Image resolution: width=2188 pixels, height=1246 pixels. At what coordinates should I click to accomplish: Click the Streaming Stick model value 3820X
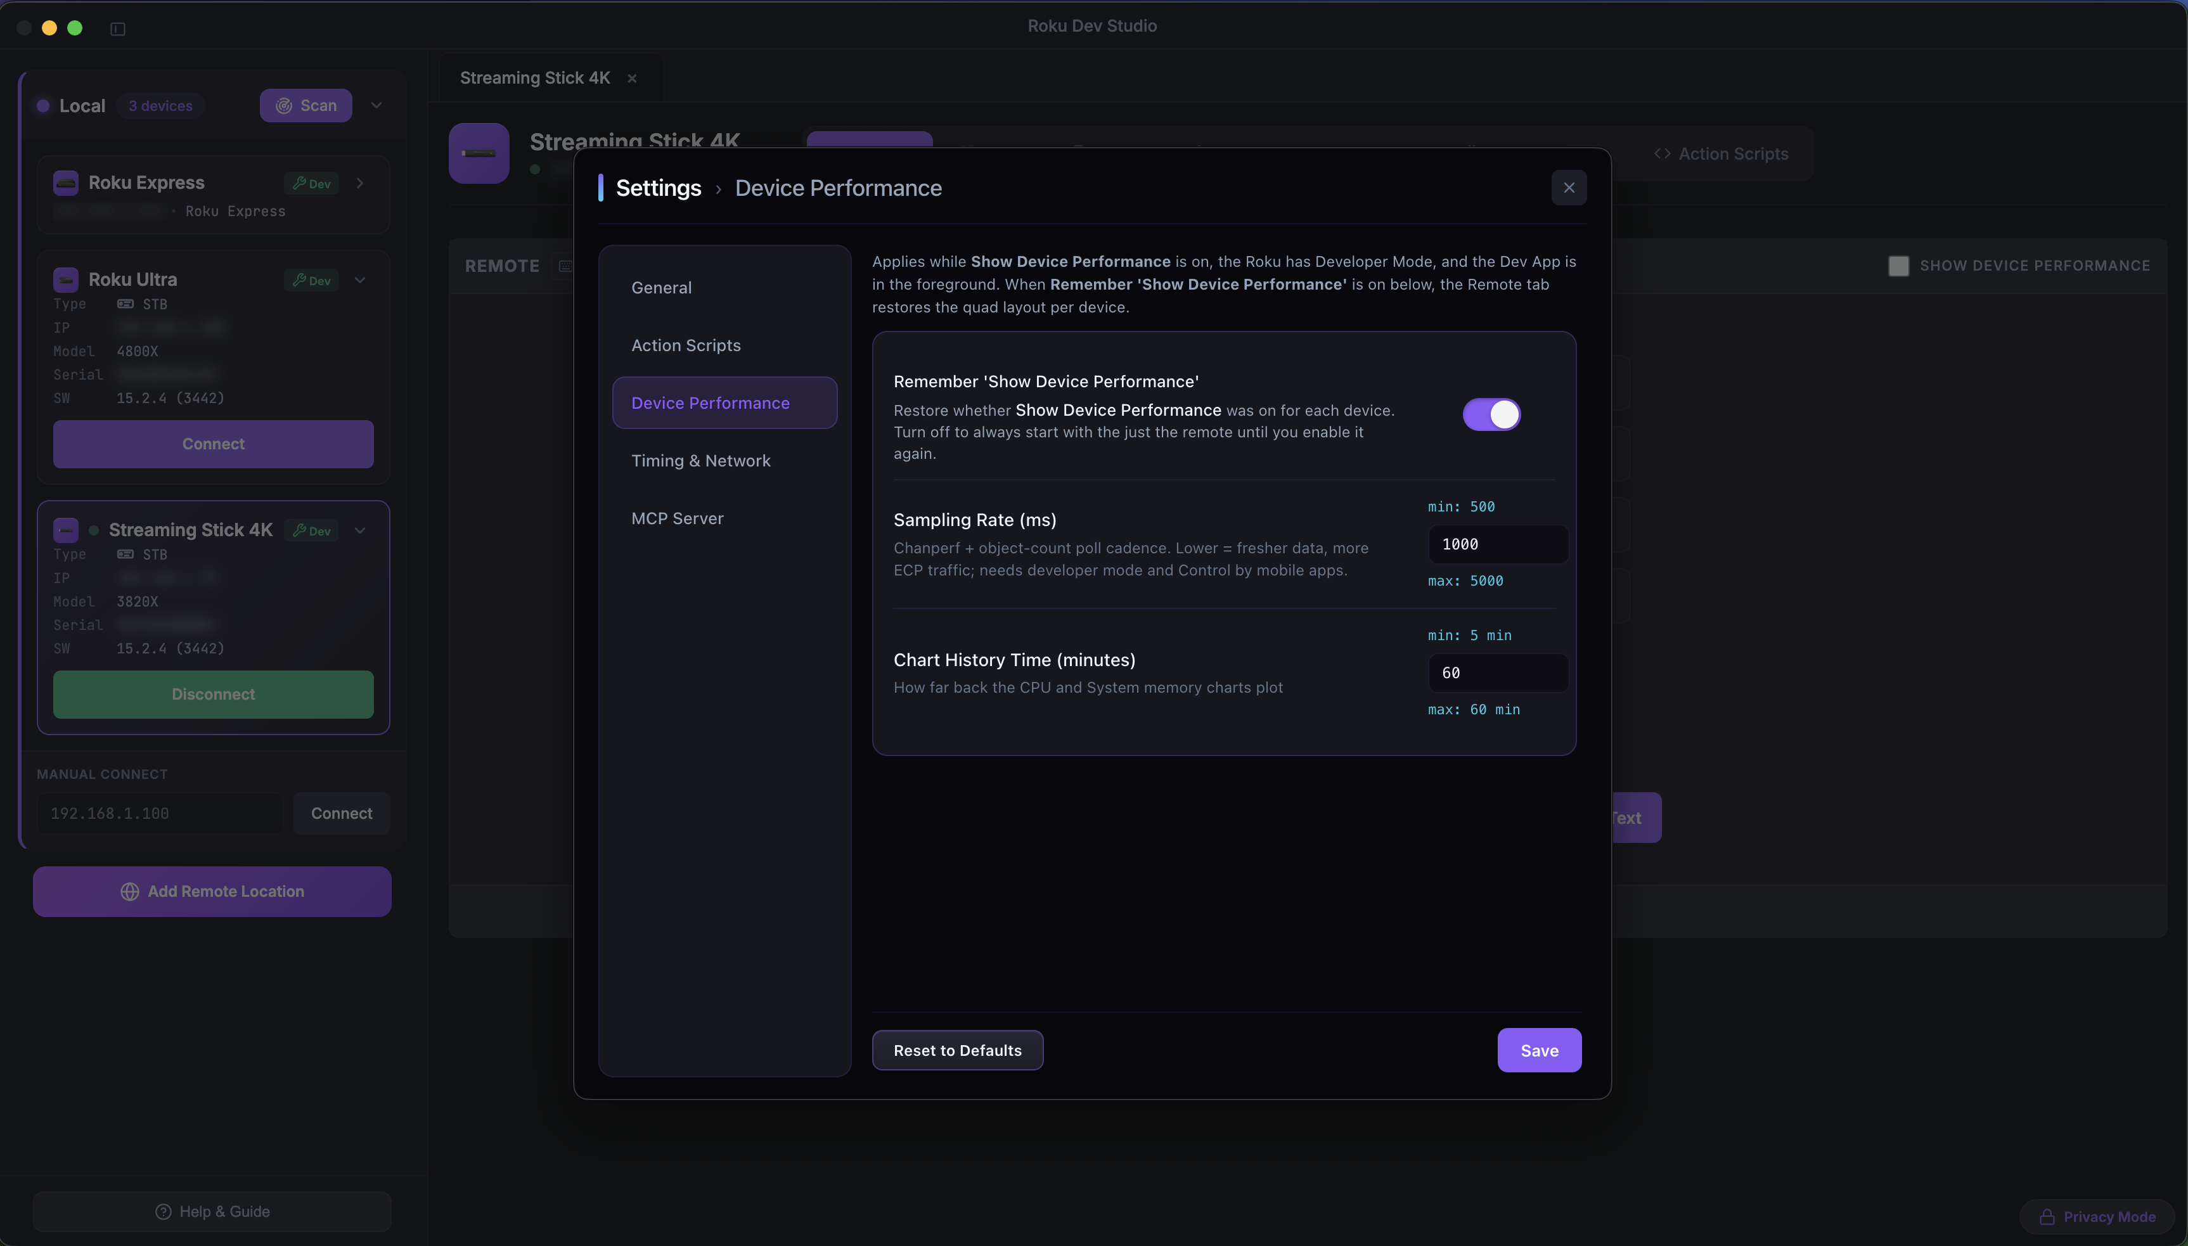137,601
